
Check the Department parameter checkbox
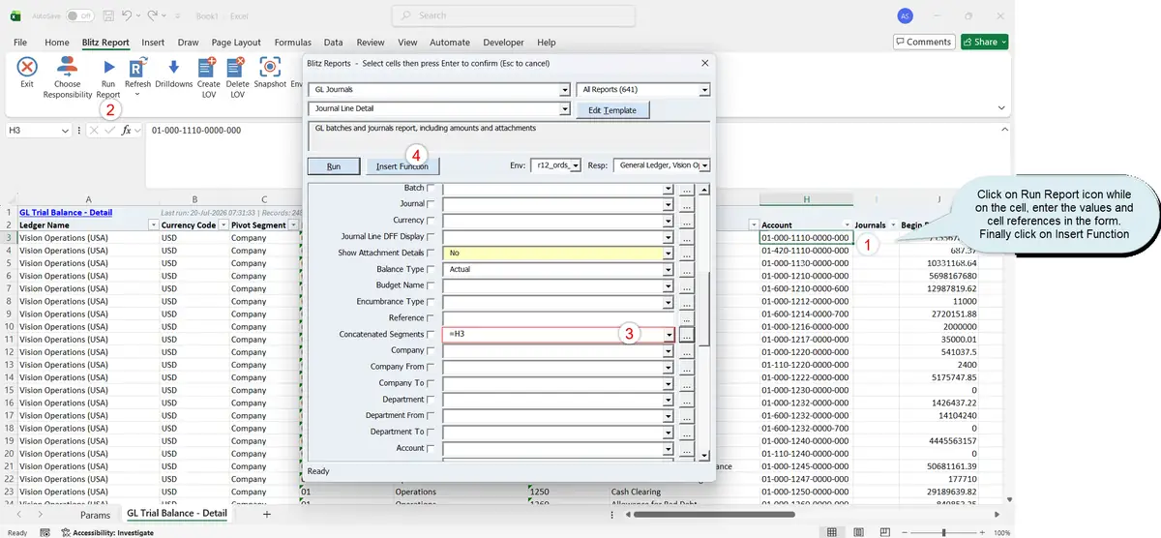432,399
